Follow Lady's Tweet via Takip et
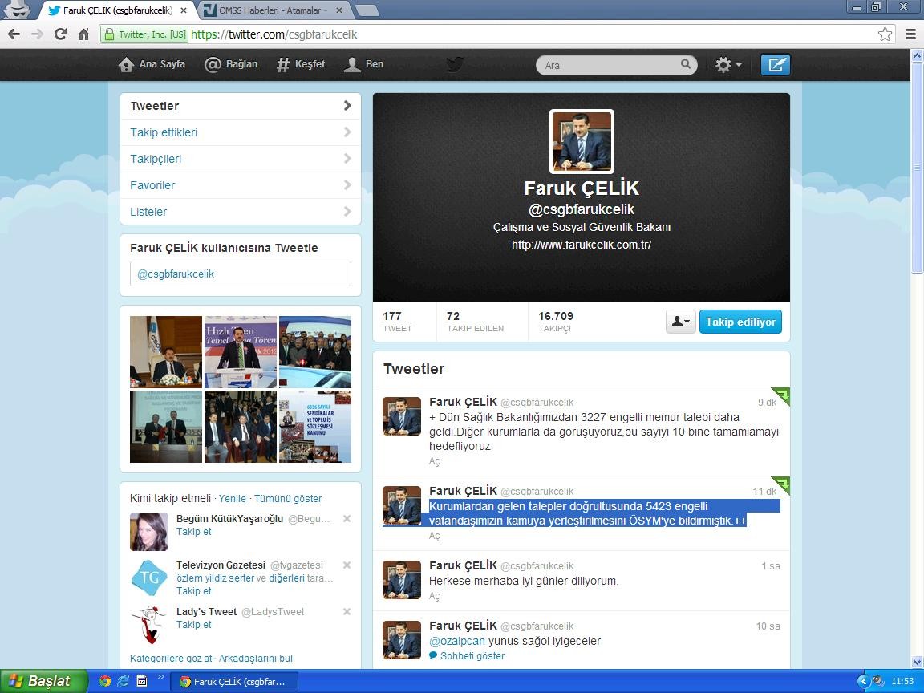Image resolution: width=924 pixels, height=693 pixels. point(193,625)
